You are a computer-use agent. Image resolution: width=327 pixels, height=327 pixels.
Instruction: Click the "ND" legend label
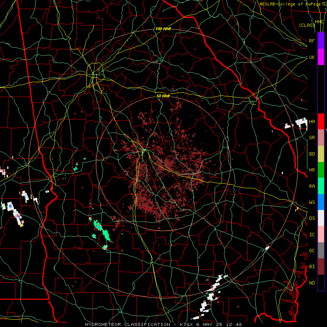click(x=312, y=283)
